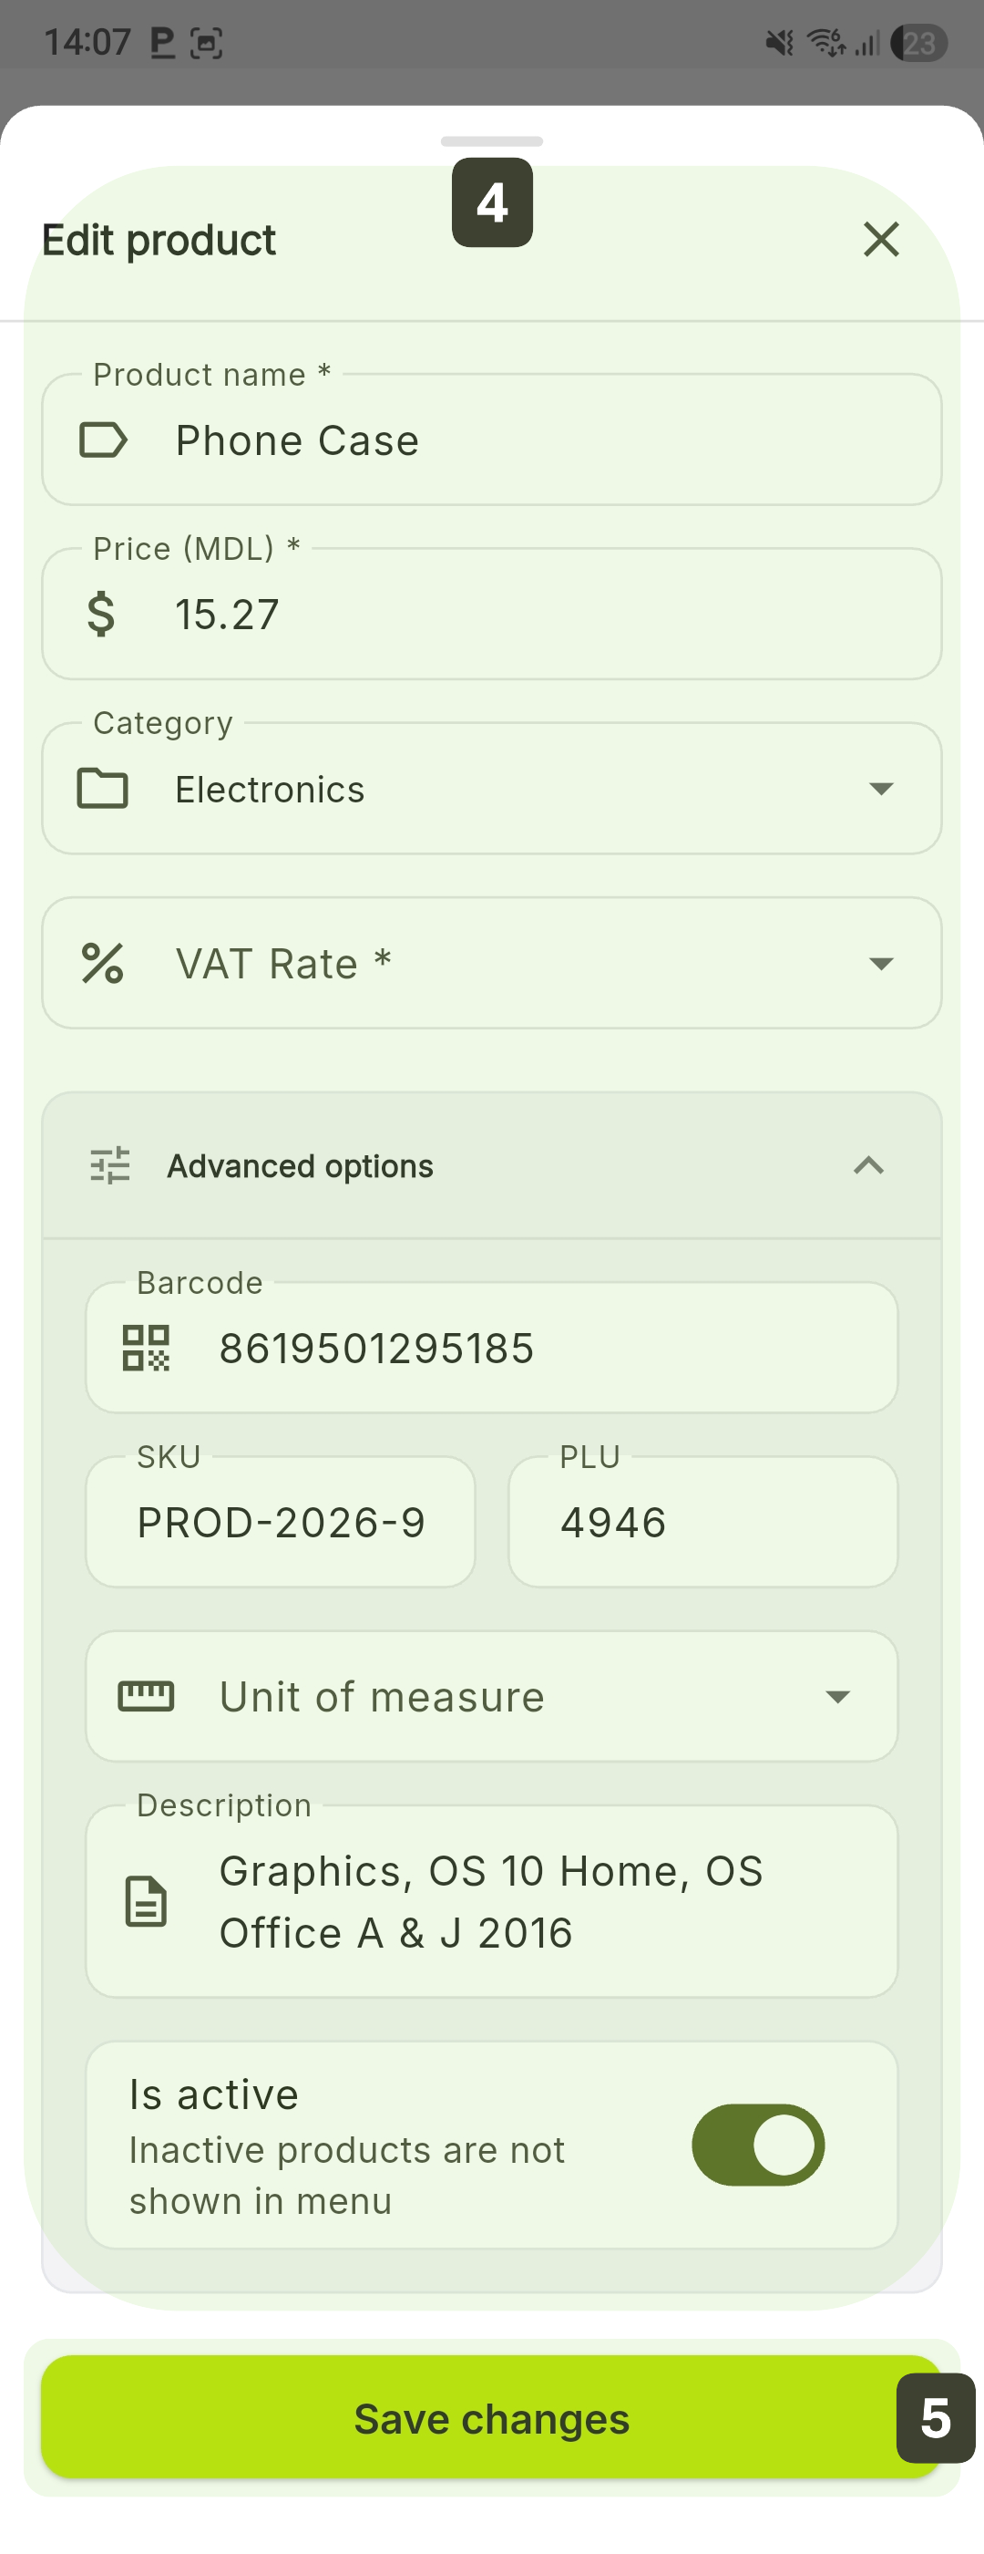
Task: Open the Category dropdown arrow
Action: point(880,790)
